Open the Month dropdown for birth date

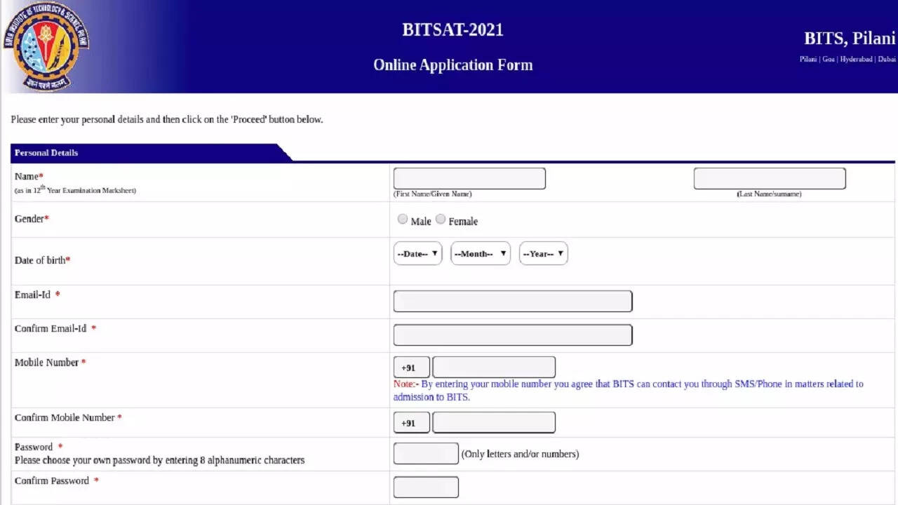pyautogui.click(x=481, y=254)
